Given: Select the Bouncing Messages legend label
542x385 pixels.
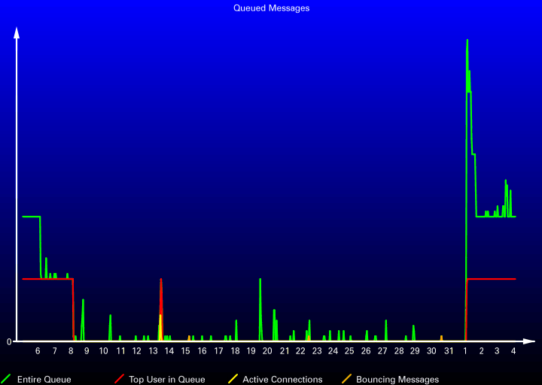Looking at the screenshot, I should 397,380.
